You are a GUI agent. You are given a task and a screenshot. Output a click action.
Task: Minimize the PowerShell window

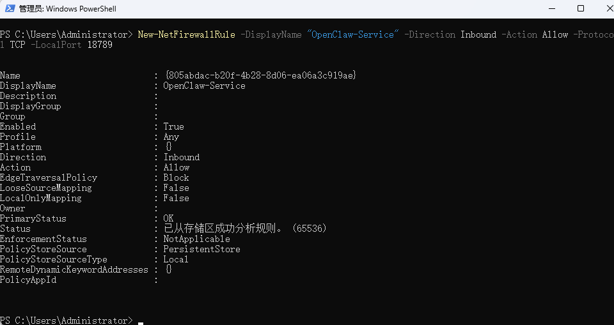[551, 9]
